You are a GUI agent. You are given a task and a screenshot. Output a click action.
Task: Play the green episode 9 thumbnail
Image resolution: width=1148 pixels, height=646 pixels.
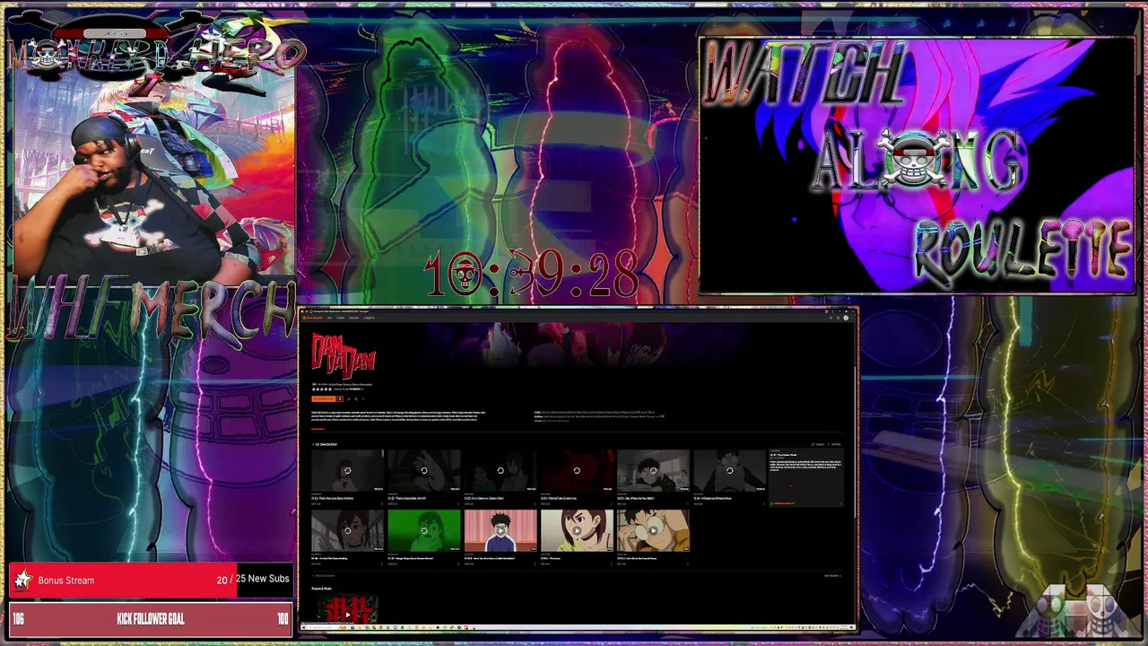(424, 530)
